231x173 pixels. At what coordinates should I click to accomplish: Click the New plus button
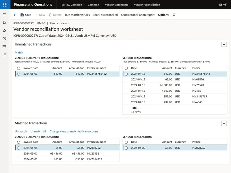40,15
